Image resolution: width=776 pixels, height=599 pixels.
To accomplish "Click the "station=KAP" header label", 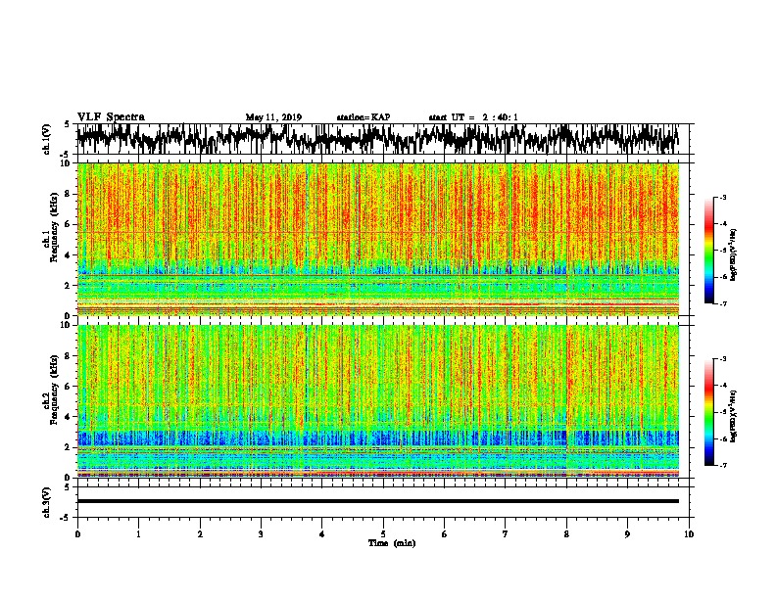I will pyautogui.click(x=364, y=117).
